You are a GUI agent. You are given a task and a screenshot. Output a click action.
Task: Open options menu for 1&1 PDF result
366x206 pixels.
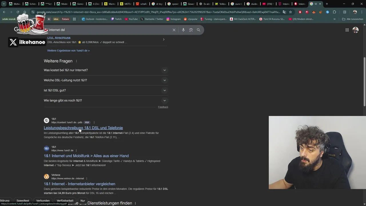(94, 122)
